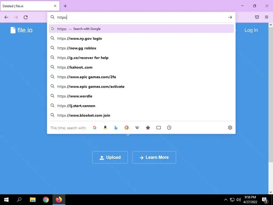
Task: Click the Go arrow in address bar
Action: pos(230,17)
